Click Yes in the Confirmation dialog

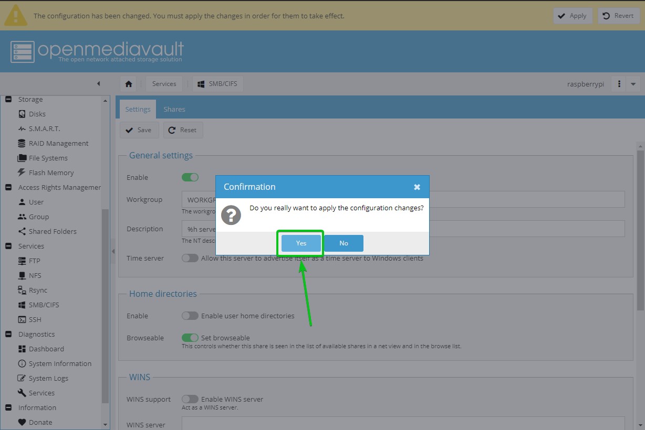coord(301,243)
